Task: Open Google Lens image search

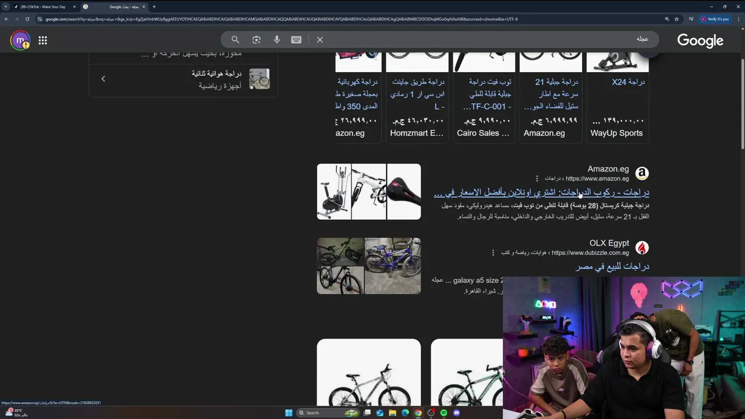Action: [256, 40]
